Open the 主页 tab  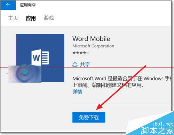coord(13,18)
